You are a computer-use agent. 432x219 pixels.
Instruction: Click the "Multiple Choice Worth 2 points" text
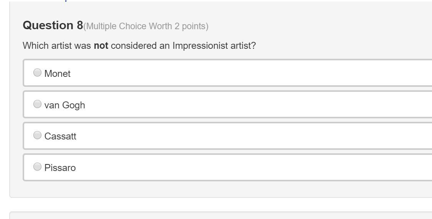(146, 27)
